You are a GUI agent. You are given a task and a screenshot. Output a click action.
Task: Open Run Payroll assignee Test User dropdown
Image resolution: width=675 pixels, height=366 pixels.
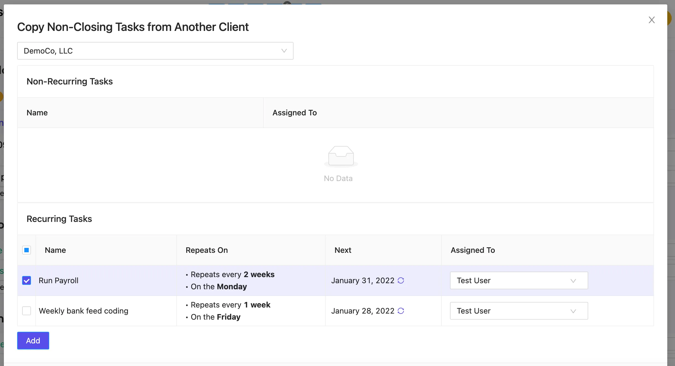[519, 280]
